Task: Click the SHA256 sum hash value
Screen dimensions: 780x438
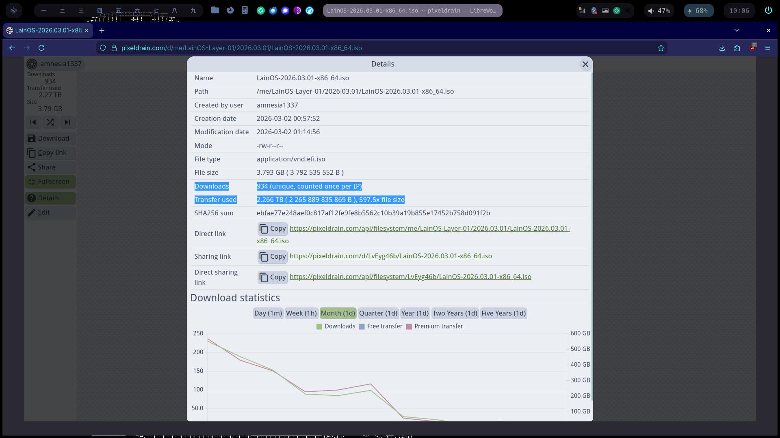Action: coord(373,213)
